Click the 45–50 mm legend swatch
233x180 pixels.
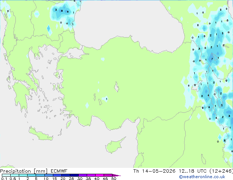pyautogui.click(x=108, y=175)
